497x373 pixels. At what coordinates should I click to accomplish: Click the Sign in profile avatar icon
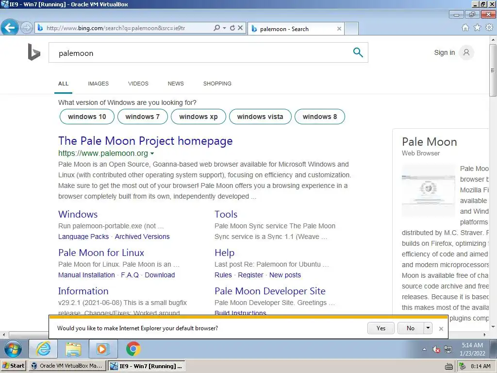click(466, 52)
